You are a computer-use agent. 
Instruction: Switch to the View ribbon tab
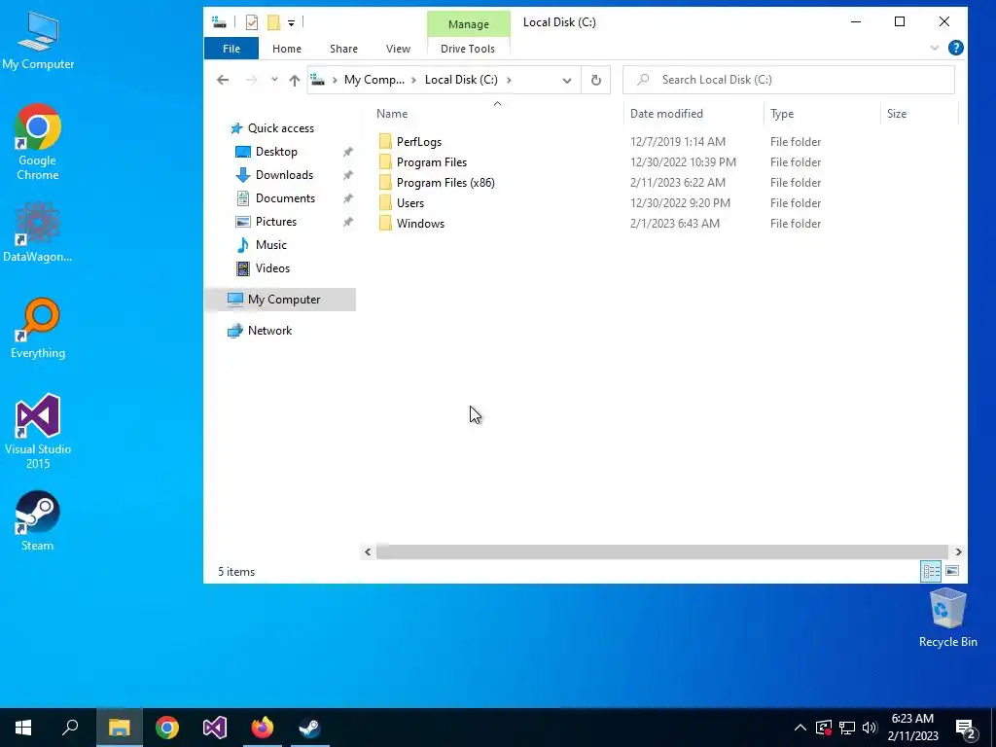[398, 49]
